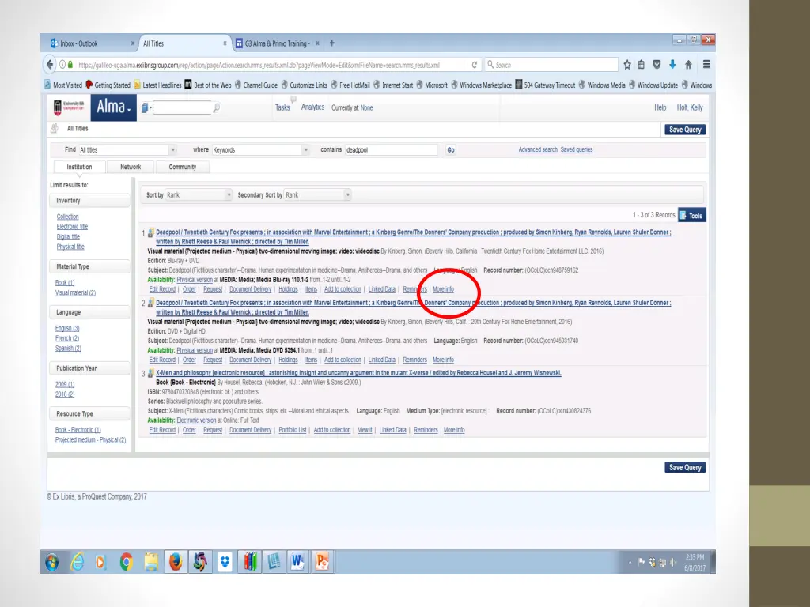The image size is (810, 607).
Task: Open the Saved queries link
Action: click(577, 149)
